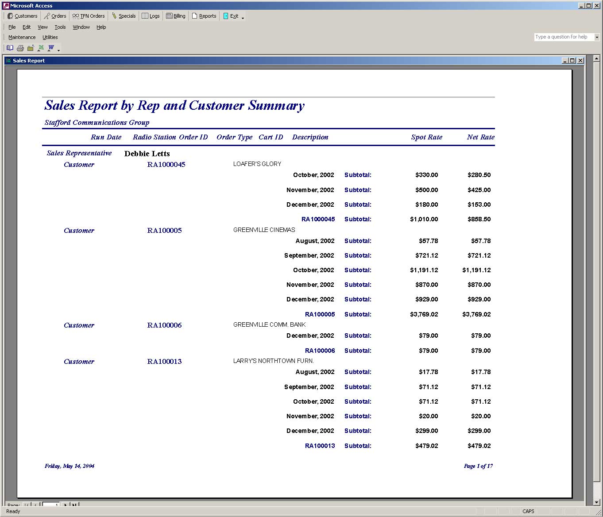Go to the next report page
Screen dimensions: 603x517
[66, 504]
